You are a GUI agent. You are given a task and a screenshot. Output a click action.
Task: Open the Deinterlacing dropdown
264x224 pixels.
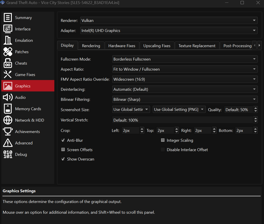click(x=185, y=90)
